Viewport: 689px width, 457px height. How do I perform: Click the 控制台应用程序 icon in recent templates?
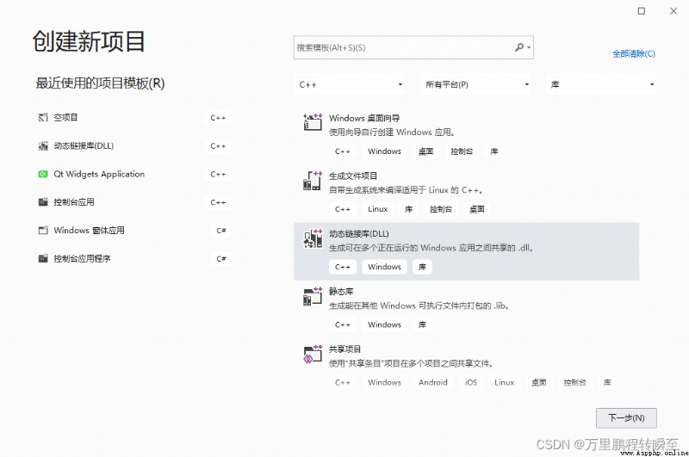pos(43,258)
